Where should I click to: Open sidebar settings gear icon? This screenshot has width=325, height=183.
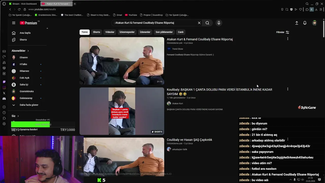[4, 124]
